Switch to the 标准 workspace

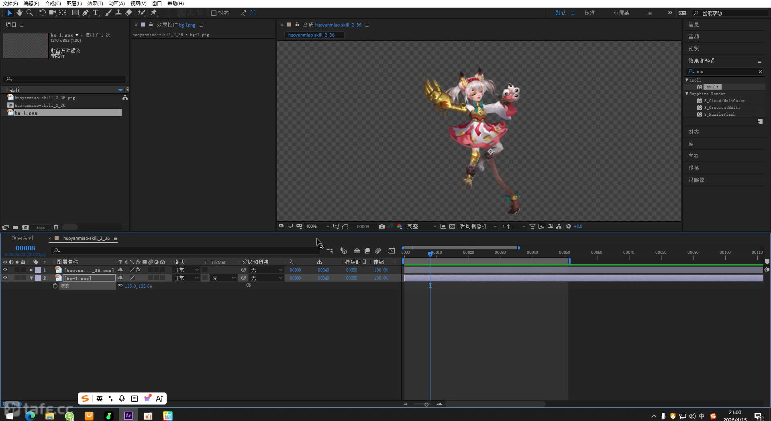point(589,13)
